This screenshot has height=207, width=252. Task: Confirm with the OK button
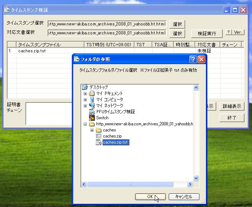[150, 197]
